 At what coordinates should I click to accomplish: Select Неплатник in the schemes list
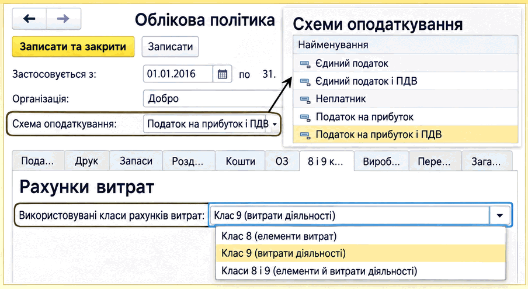(405, 99)
